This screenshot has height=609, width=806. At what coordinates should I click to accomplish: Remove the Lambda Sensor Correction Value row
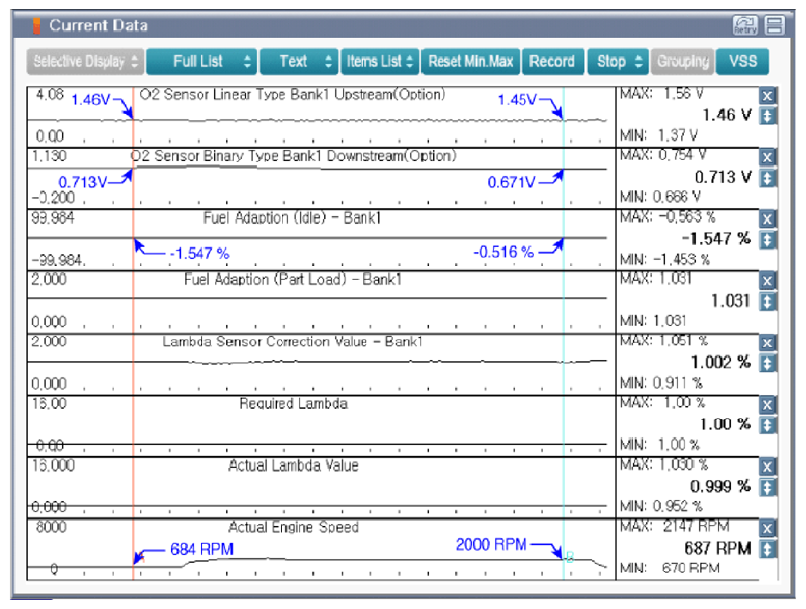[767, 343]
